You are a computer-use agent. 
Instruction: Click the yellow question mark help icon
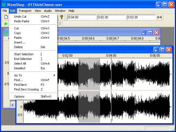(61, 17)
